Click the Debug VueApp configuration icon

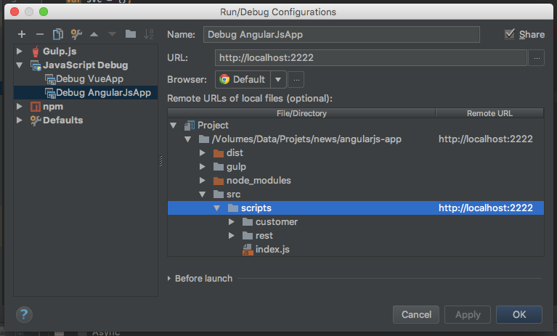tap(50, 79)
